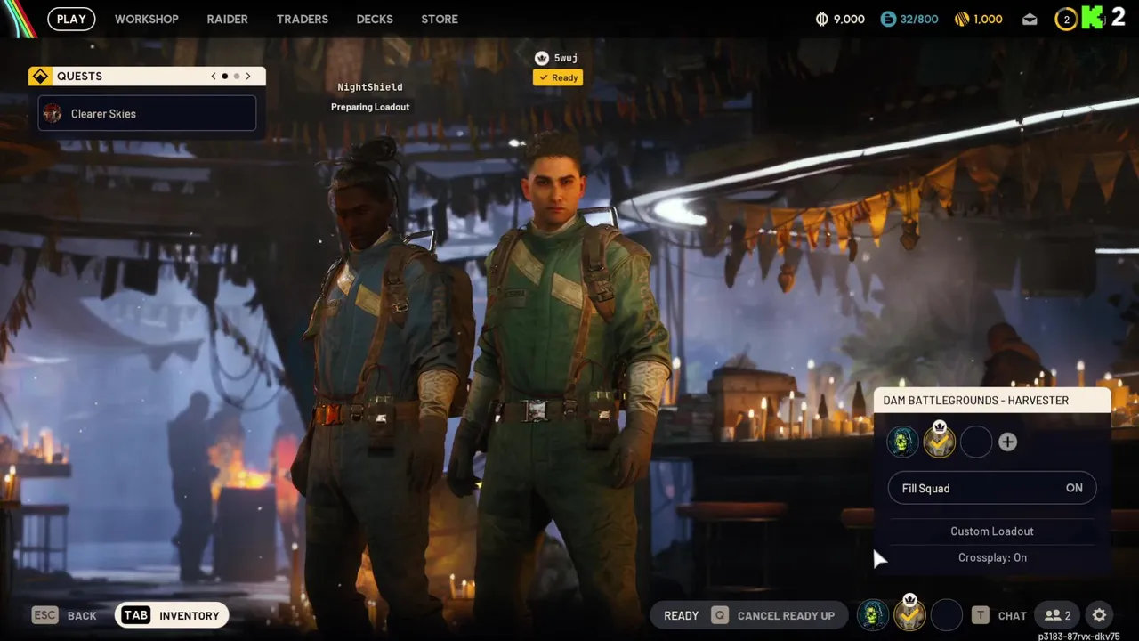Click the T key chat hint icon
1139x641 pixels.
pos(980,615)
